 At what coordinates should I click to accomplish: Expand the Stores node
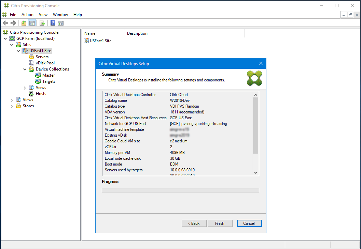(12, 106)
